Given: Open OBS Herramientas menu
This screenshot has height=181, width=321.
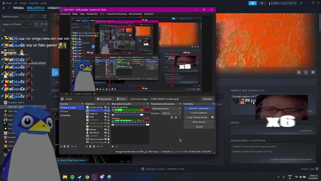Looking at the screenshot, I should point(135,14).
